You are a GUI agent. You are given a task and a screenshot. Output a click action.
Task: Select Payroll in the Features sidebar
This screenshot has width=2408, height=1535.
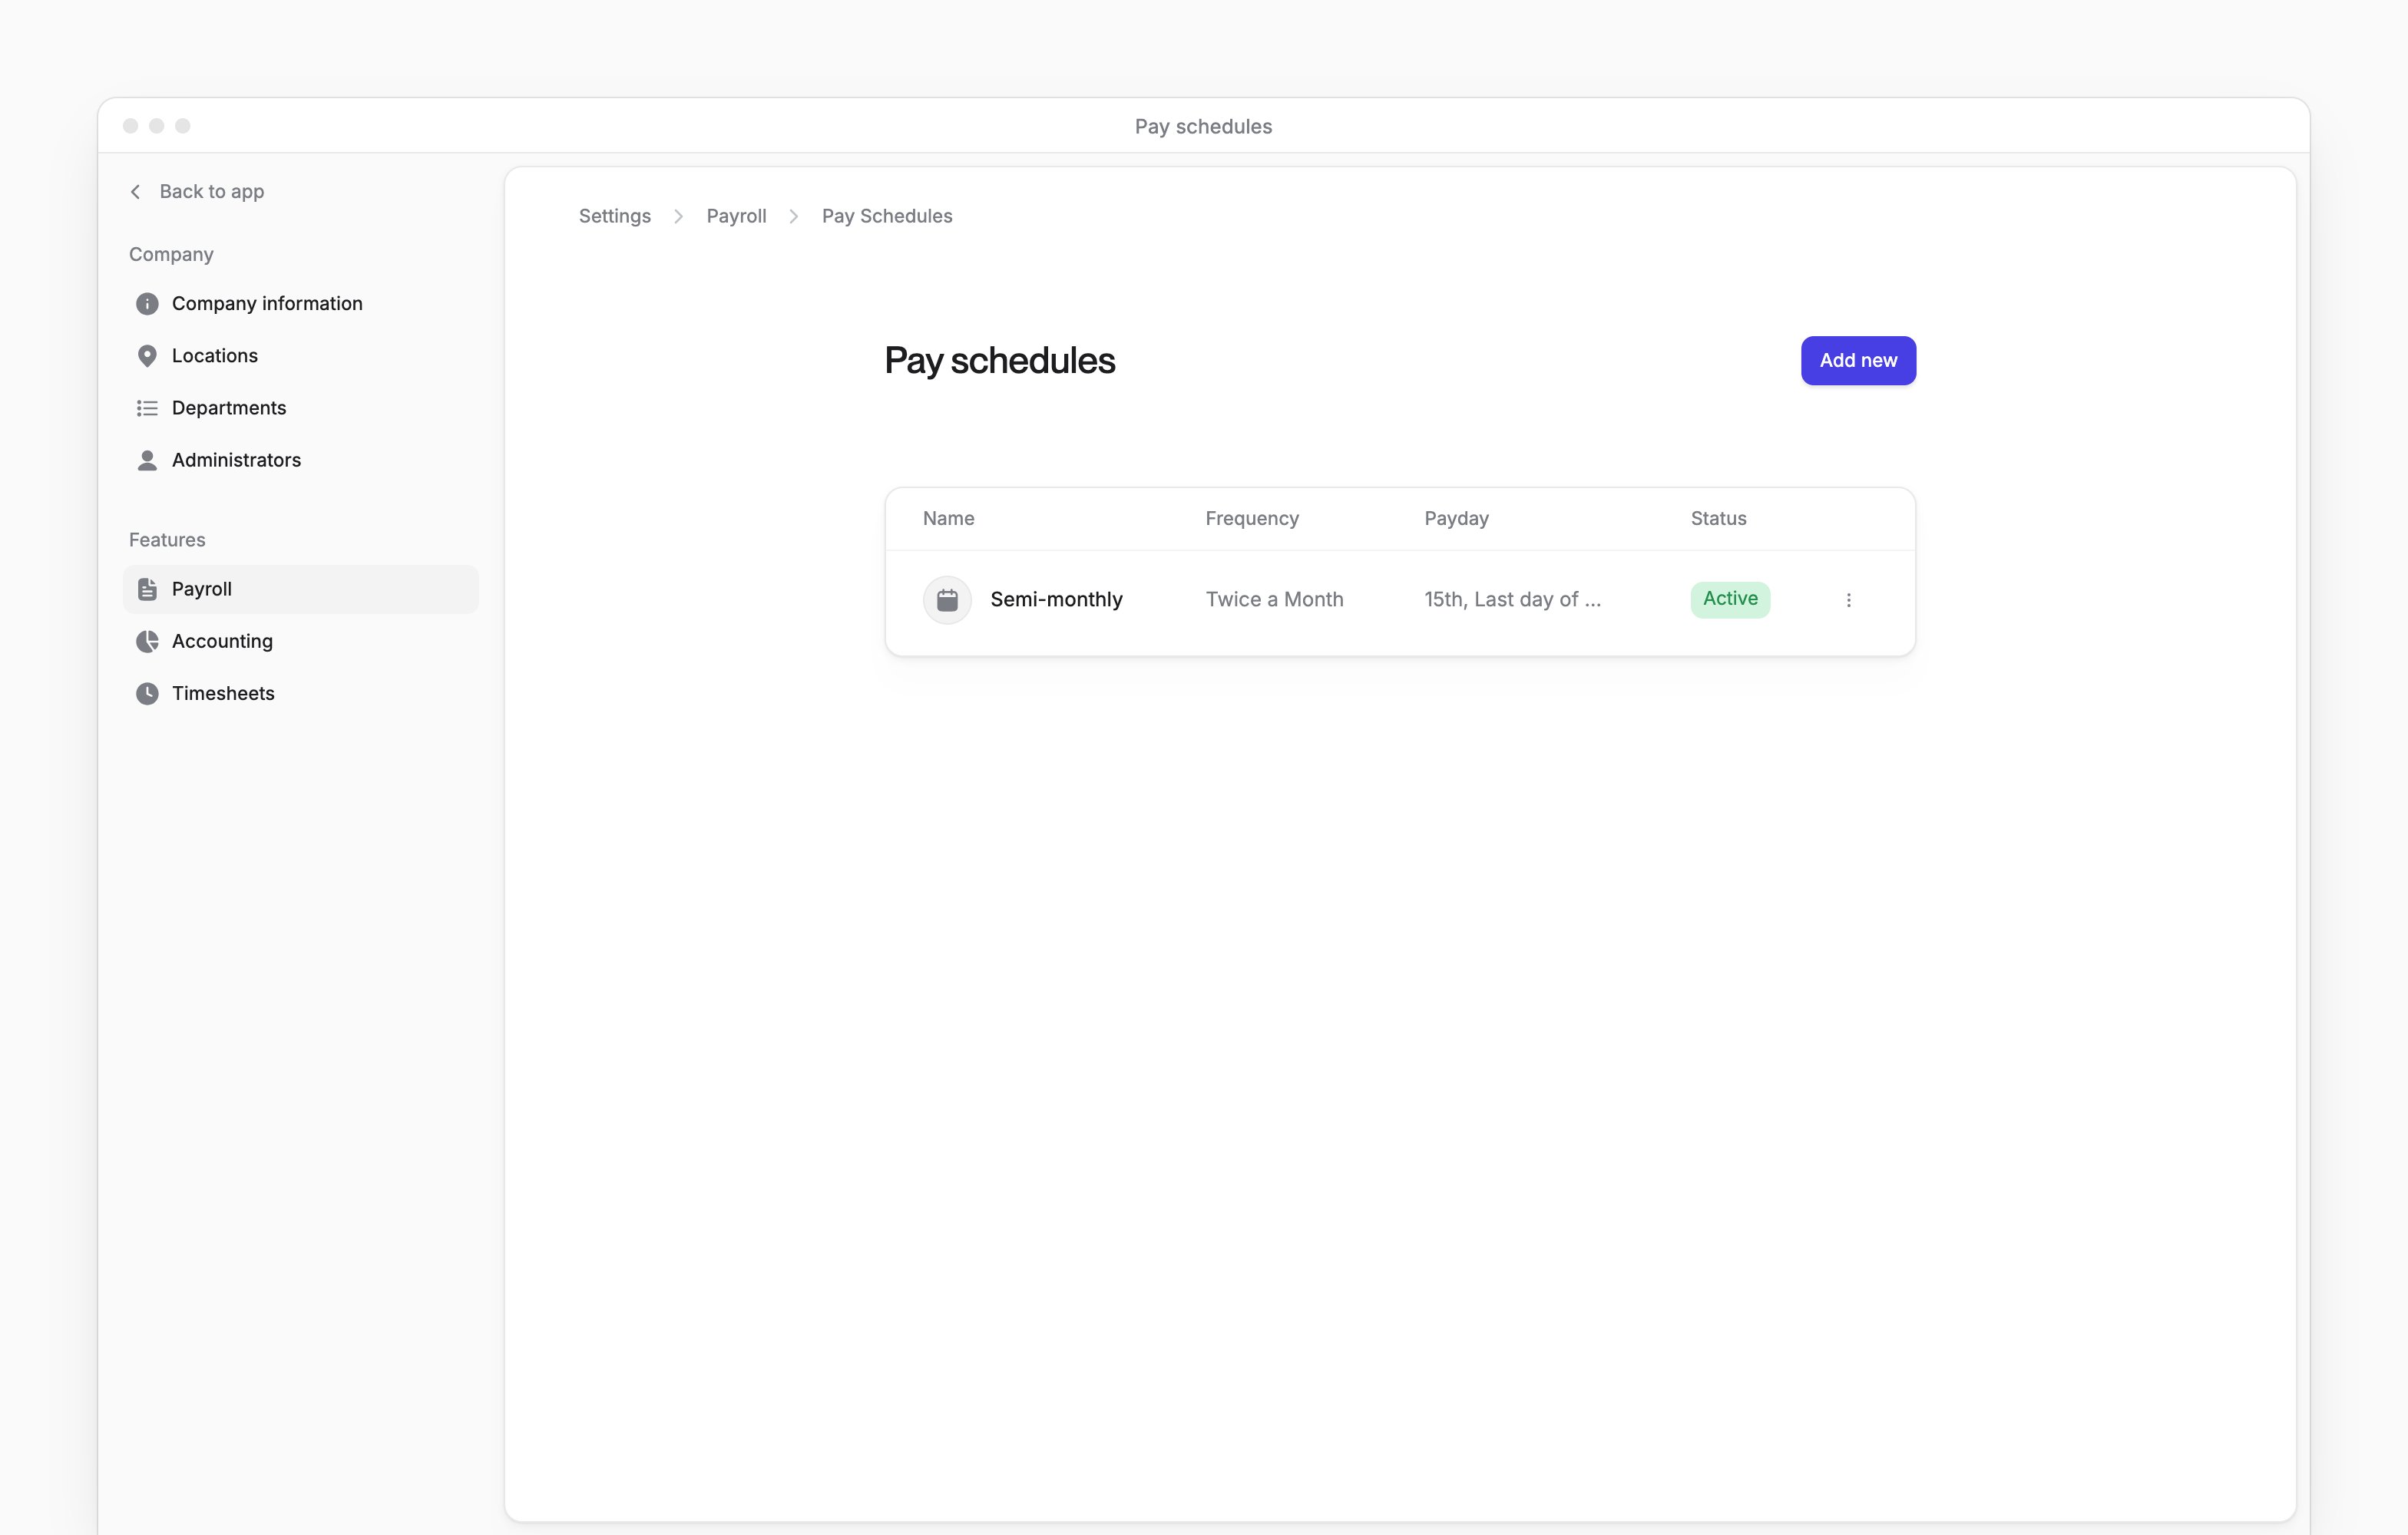pyautogui.click(x=301, y=589)
